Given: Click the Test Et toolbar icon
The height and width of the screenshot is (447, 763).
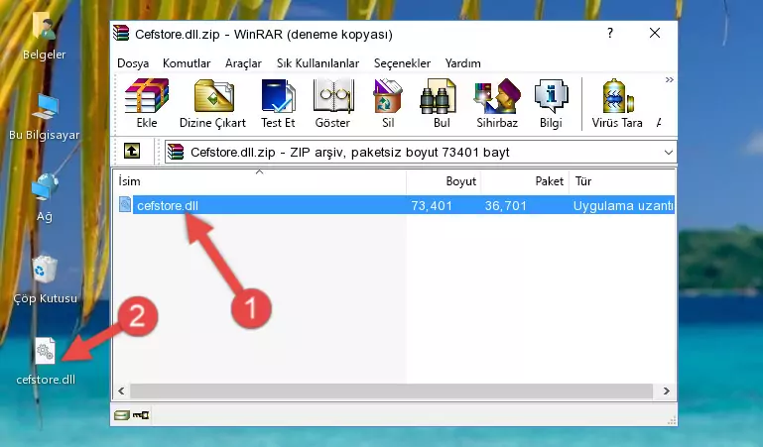Looking at the screenshot, I should 278,103.
